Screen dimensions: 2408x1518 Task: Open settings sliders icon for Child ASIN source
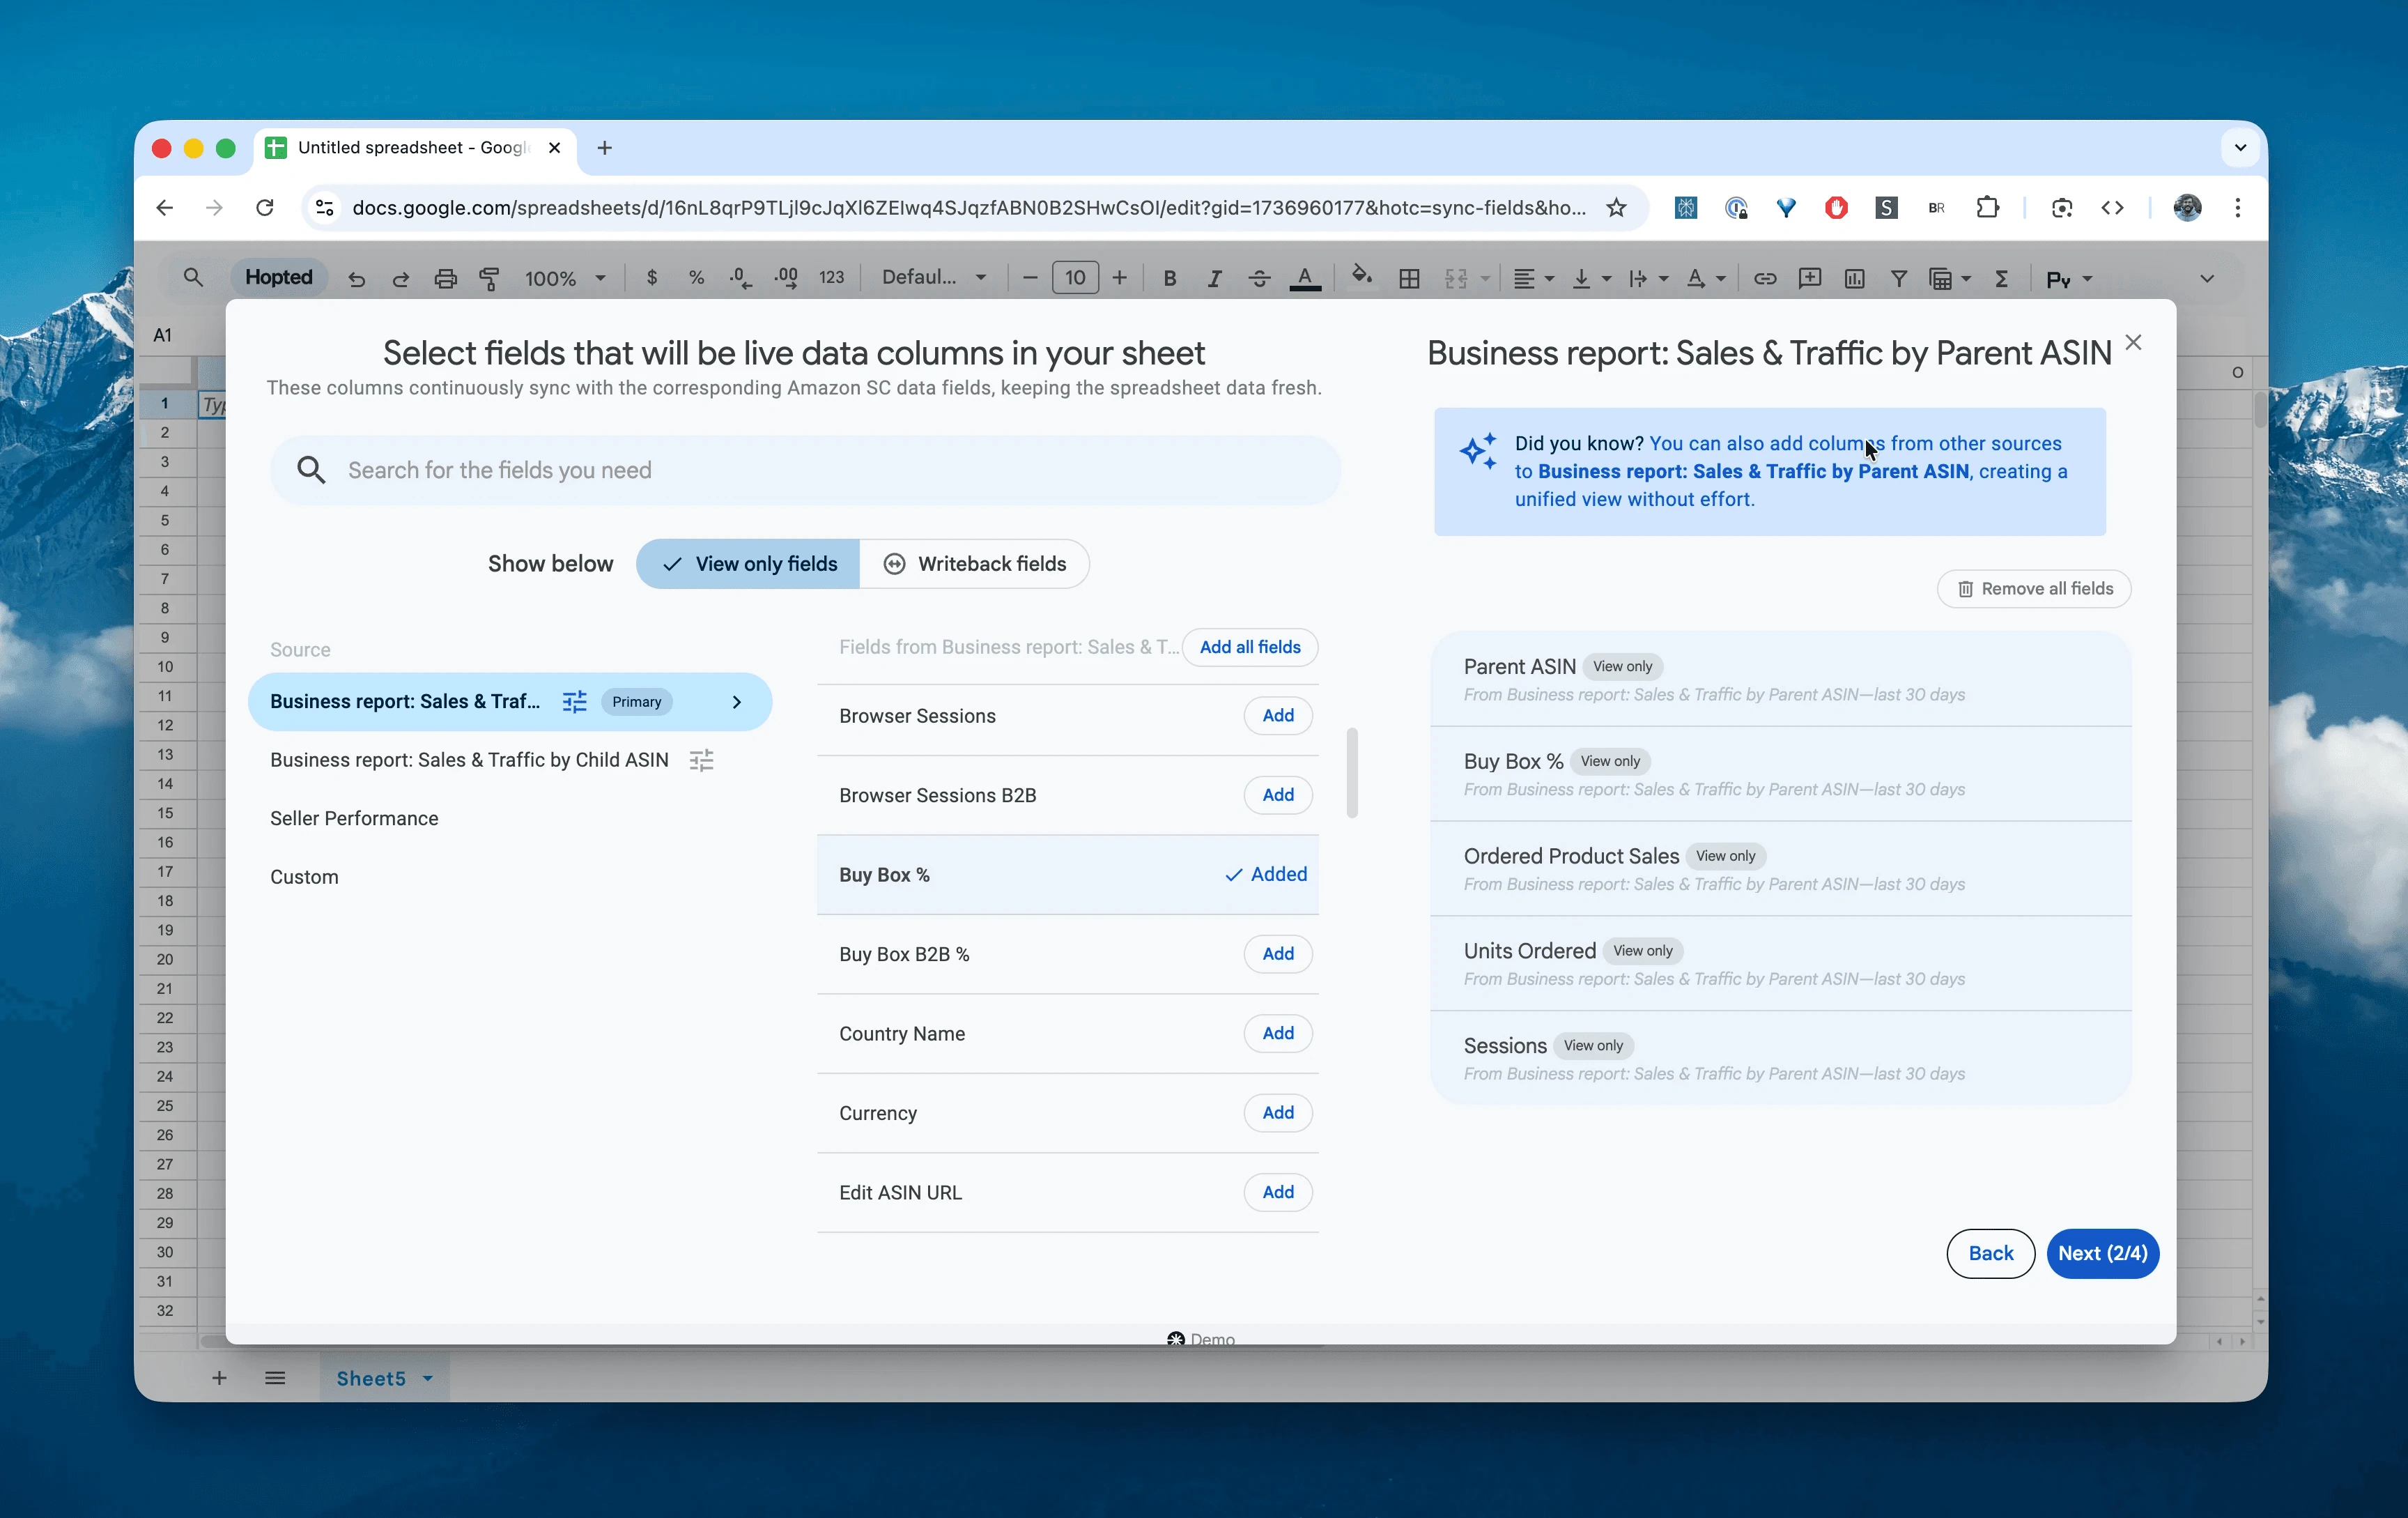pos(702,761)
